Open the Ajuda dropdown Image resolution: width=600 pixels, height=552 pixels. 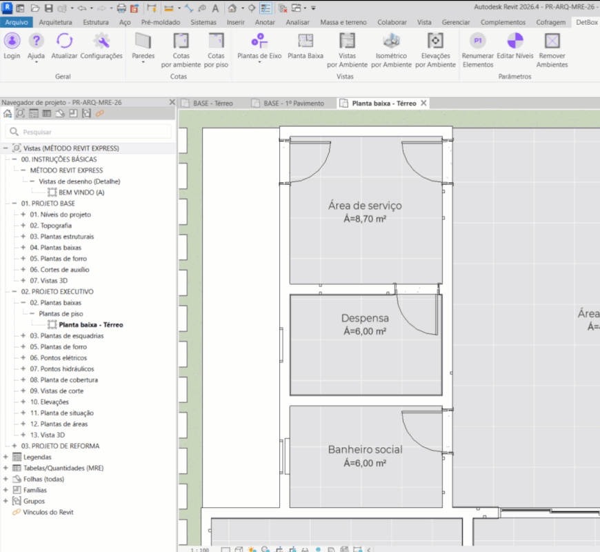36,61
